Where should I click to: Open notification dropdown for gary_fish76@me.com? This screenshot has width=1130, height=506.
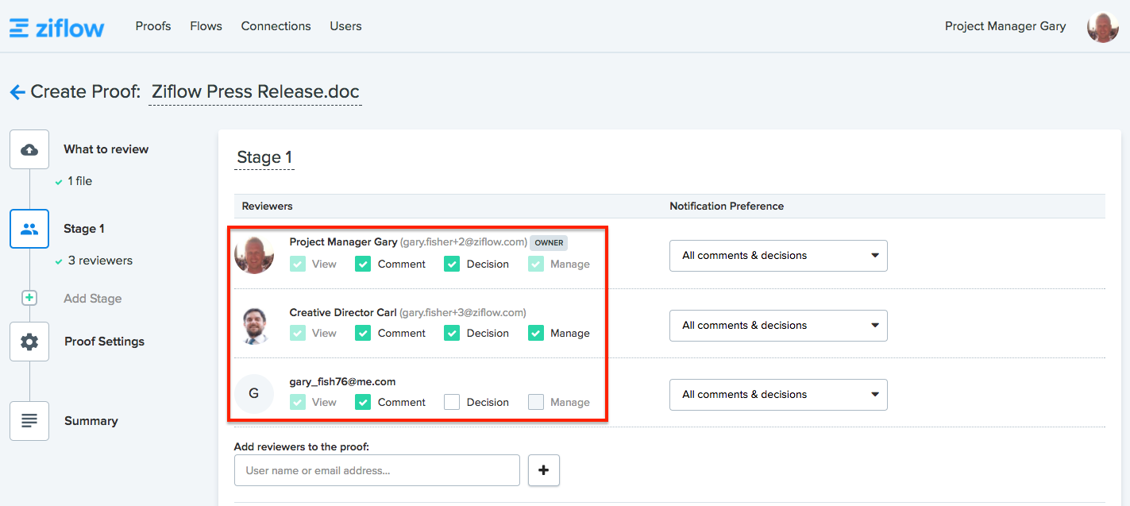point(778,395)
